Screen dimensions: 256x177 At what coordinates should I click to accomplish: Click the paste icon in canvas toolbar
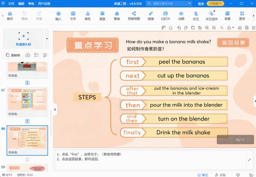click(x=200, y=28)
